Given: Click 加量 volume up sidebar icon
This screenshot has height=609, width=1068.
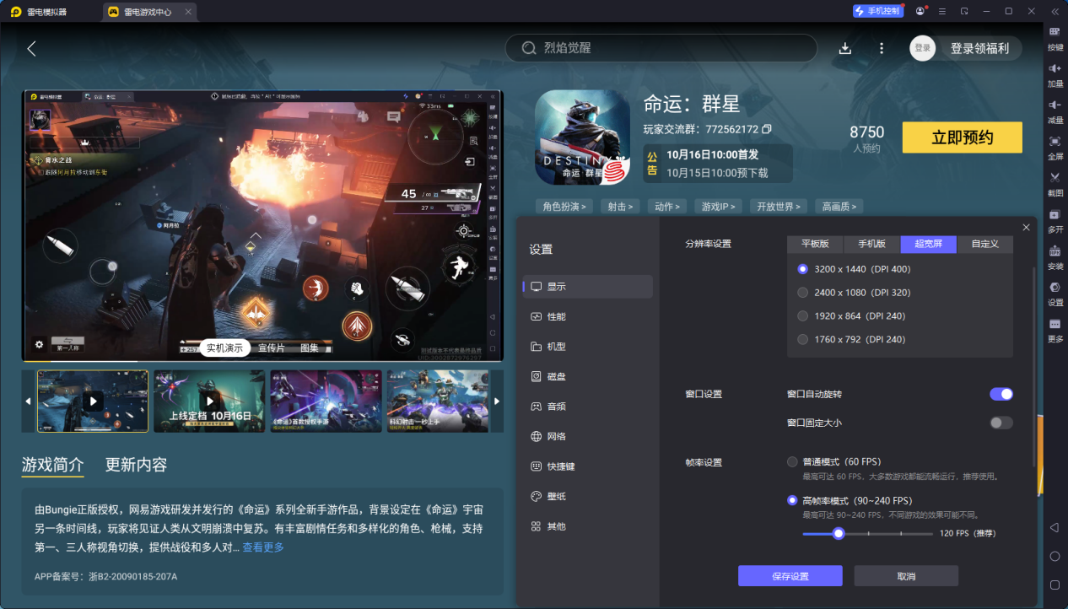Looking at the screenshot, I should click(x=1055, y=74).
